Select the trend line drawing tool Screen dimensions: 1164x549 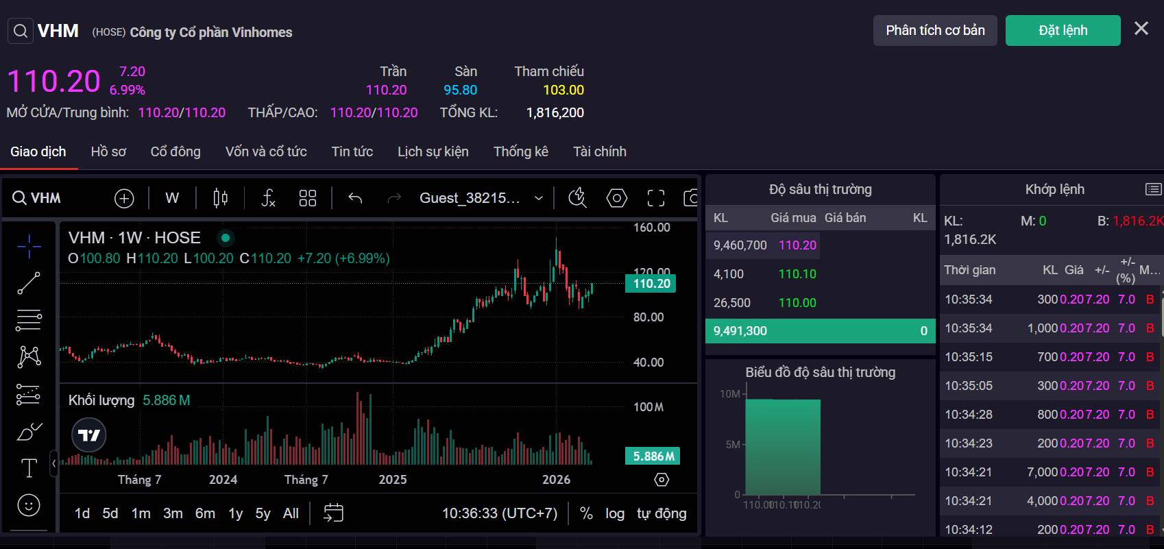click(x=29, y=283)
